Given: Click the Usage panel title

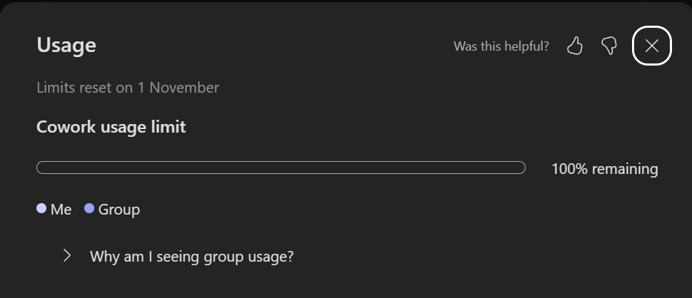Looking at the screenshot, I should click(x=66, y=45).
